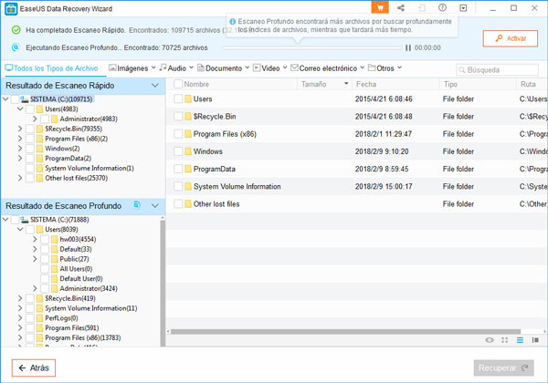Click the deep scan tree vertical scrollbar
Image resolution: width=548 pixels, height=383 pixels.
pos(163,283)
